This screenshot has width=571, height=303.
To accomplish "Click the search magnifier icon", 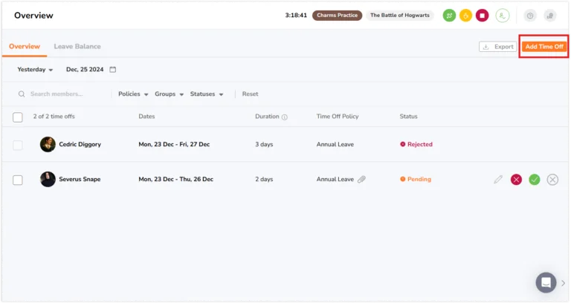I will click(22, 94).
